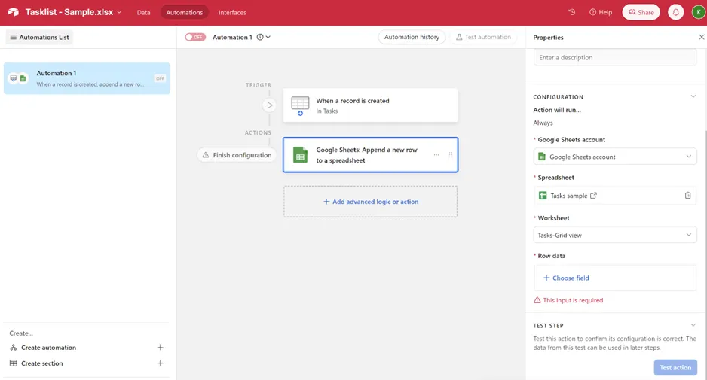Open Tasks sample in external link icon
Image resolution: width=707 pixels, height=380 pixels.
pos(593,196)
